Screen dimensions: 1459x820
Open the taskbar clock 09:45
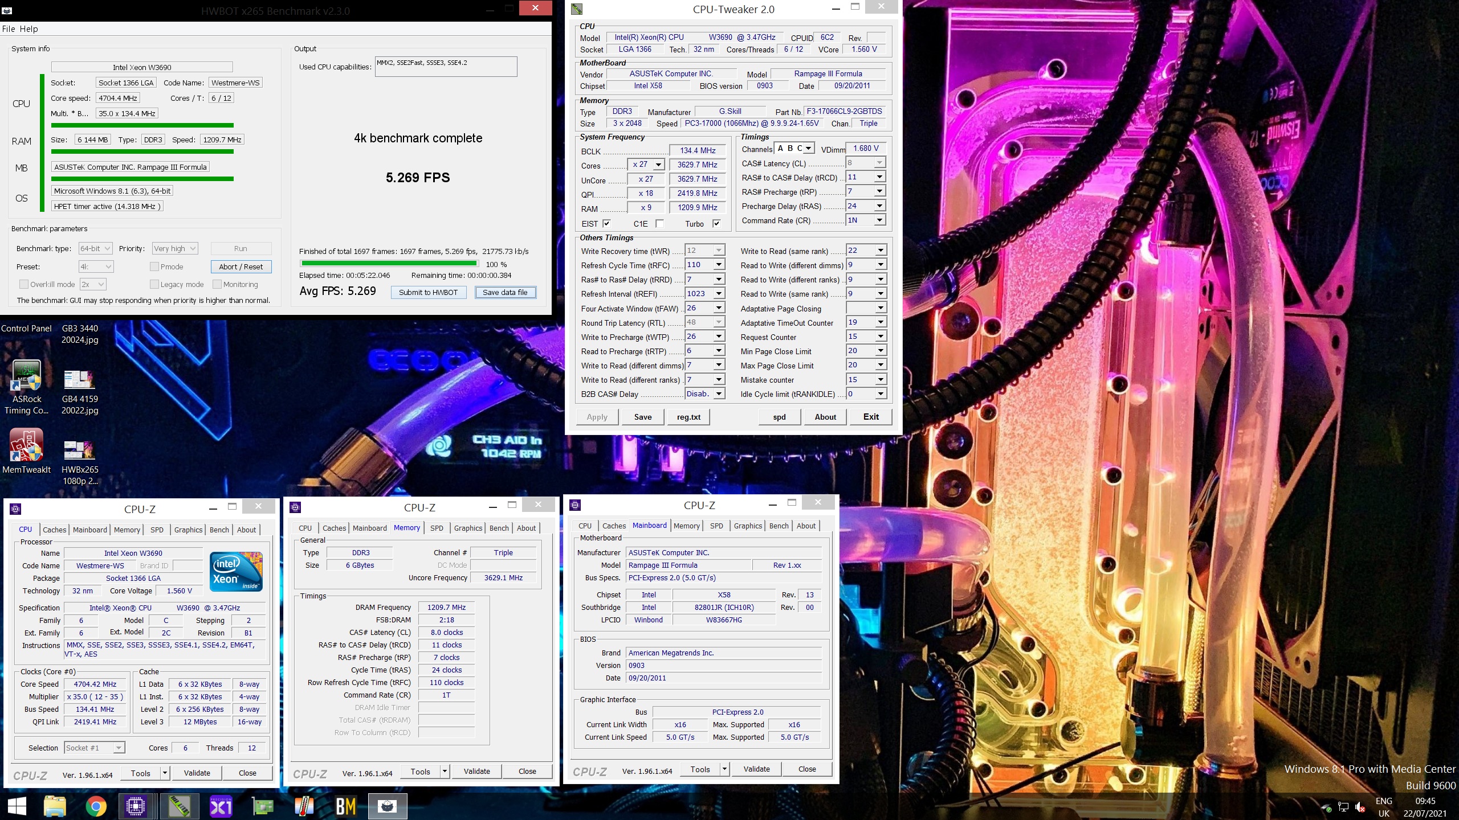[1425, 801]
